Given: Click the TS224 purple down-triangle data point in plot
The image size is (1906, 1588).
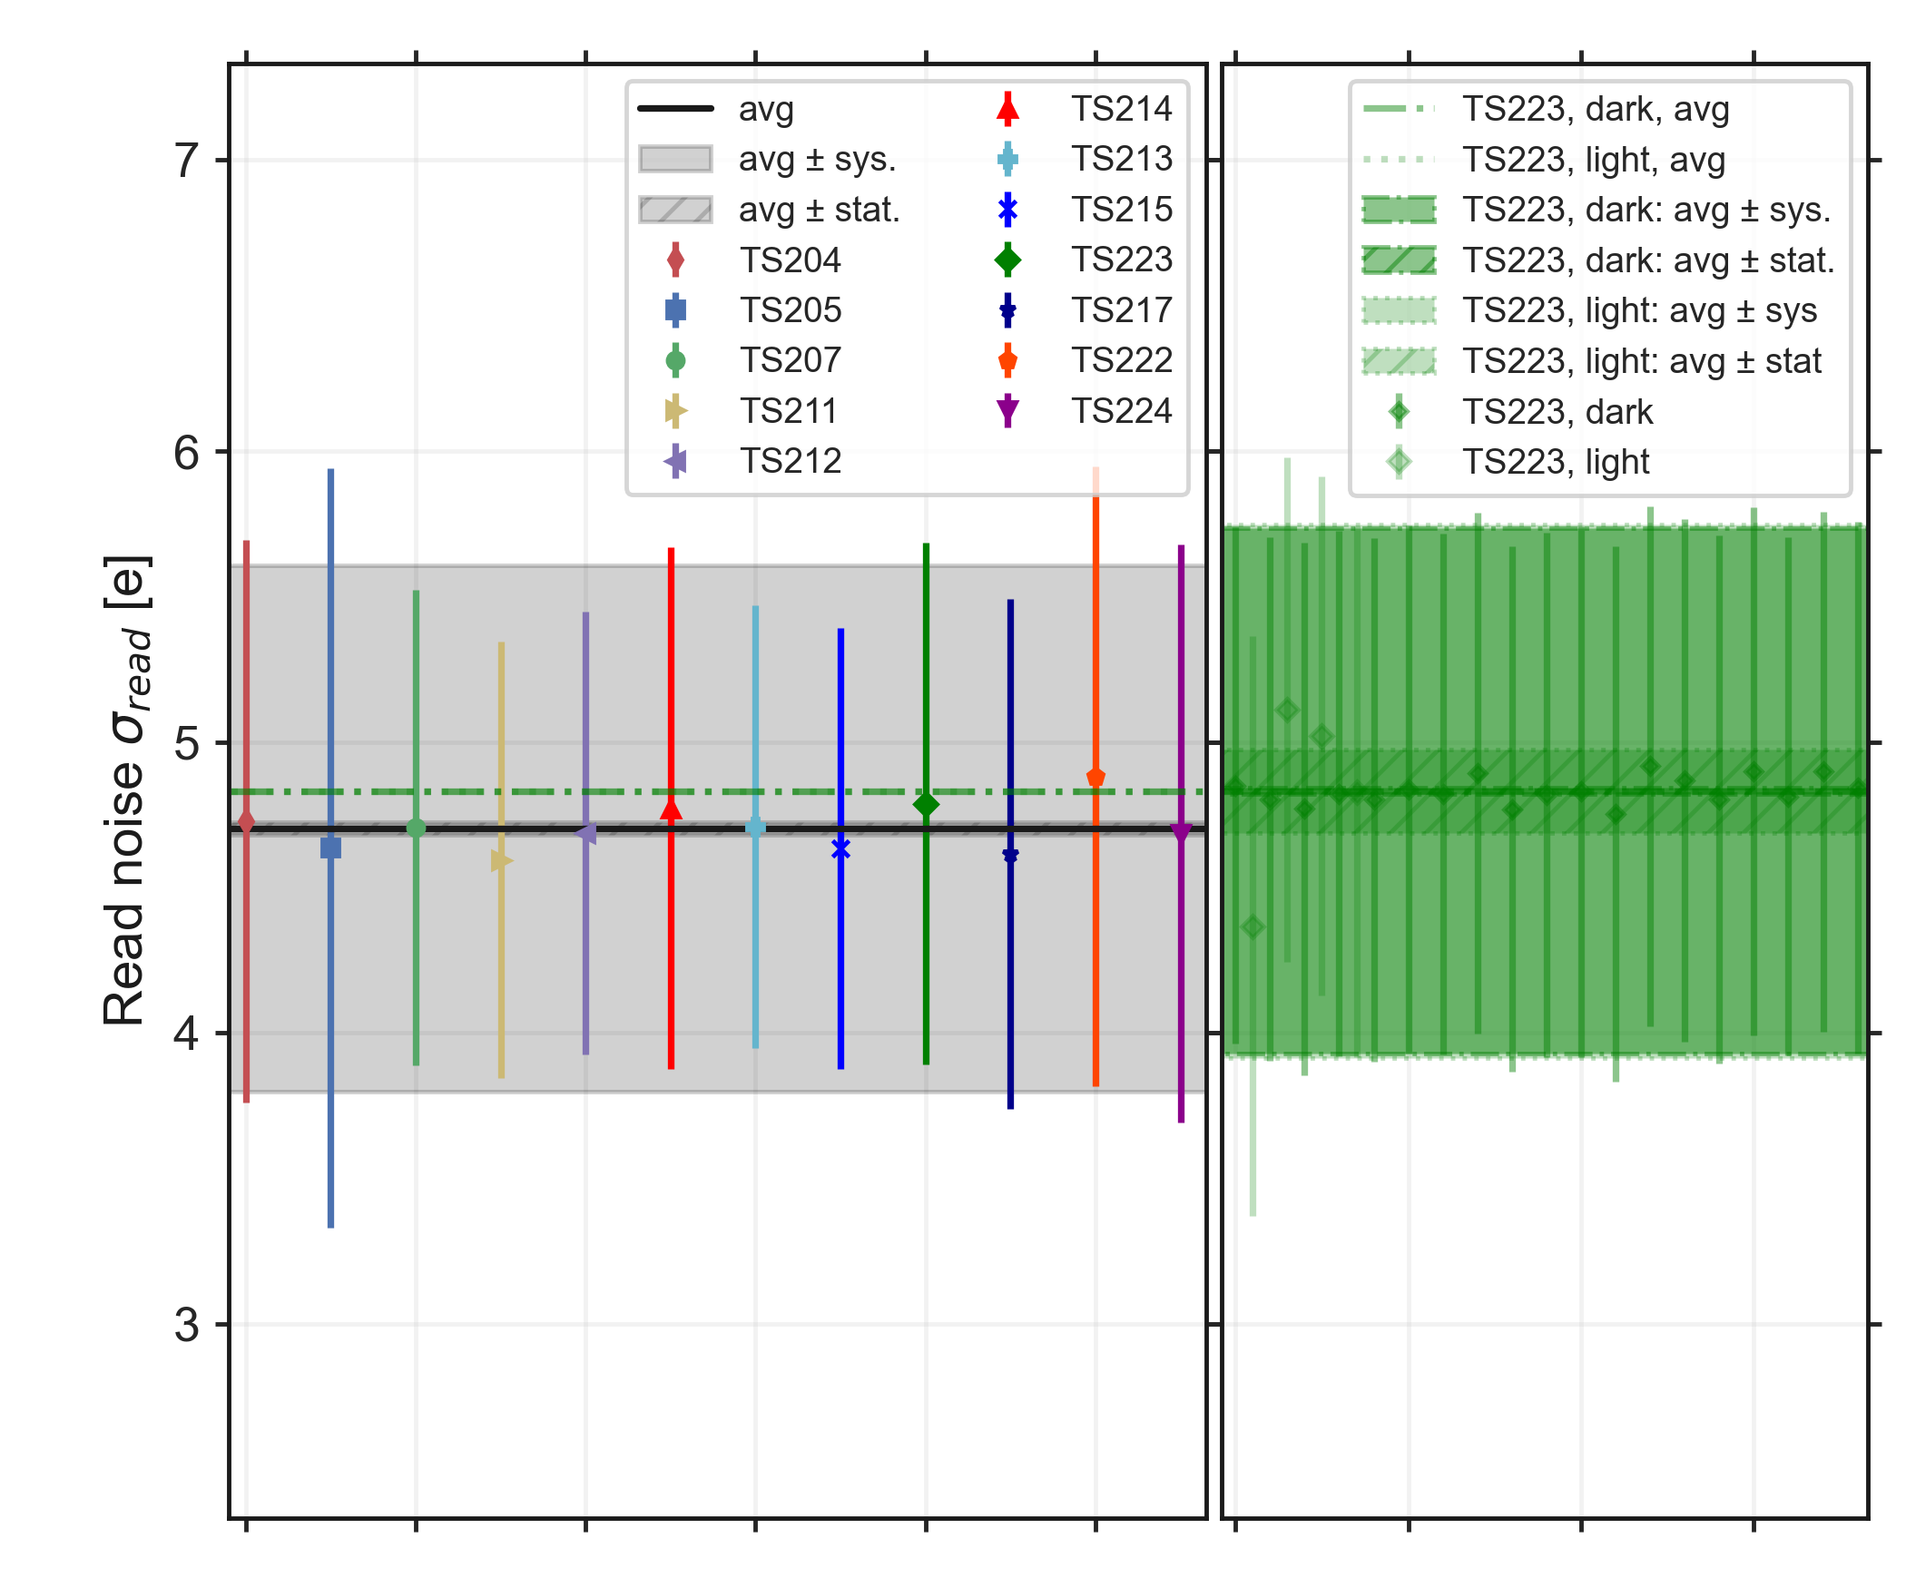Looking at the screenshot, I should tap(1181, 834).
